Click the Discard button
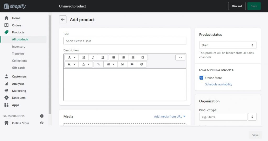This screenshot has height=141, width=268. pos(237,6)
